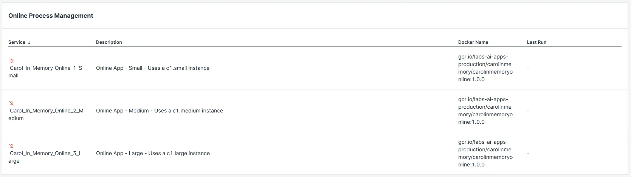Click the Last Run dash in Large row
Screen dimensions: 631x177
(528, 154)
